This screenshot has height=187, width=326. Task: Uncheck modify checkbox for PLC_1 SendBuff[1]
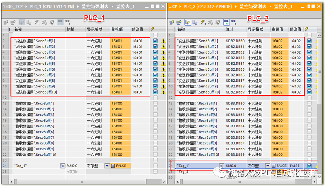point(155,41)
